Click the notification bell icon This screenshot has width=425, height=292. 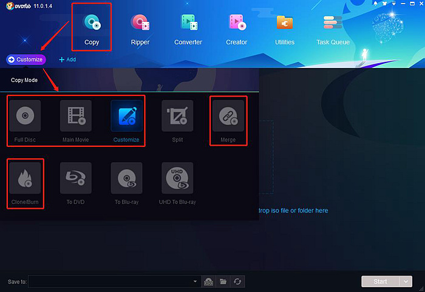375,4
